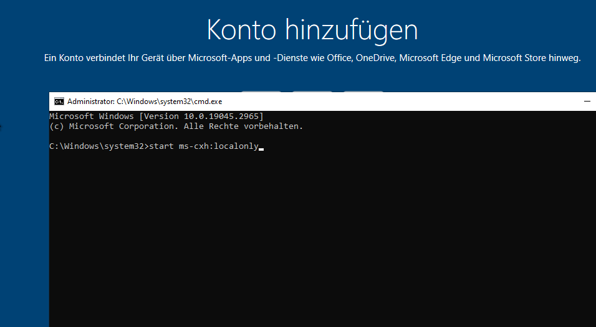The height and width of the screenshot is (327, 596).
Task: Click the 'Konto hinzufügen' heading
Action: pos(312,30)
